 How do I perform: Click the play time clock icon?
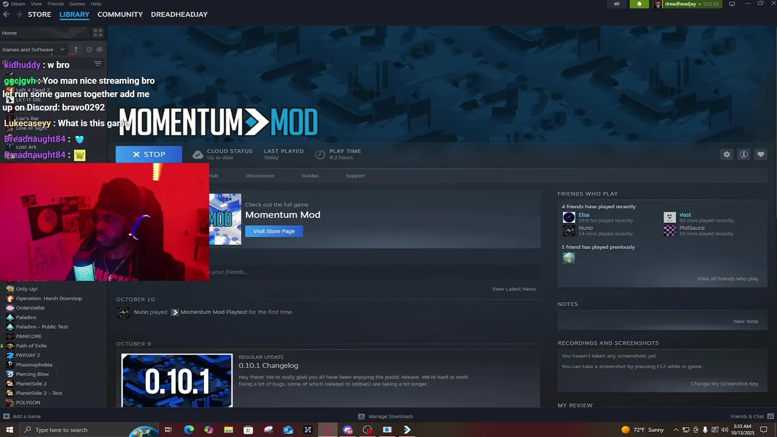point(320,155)
